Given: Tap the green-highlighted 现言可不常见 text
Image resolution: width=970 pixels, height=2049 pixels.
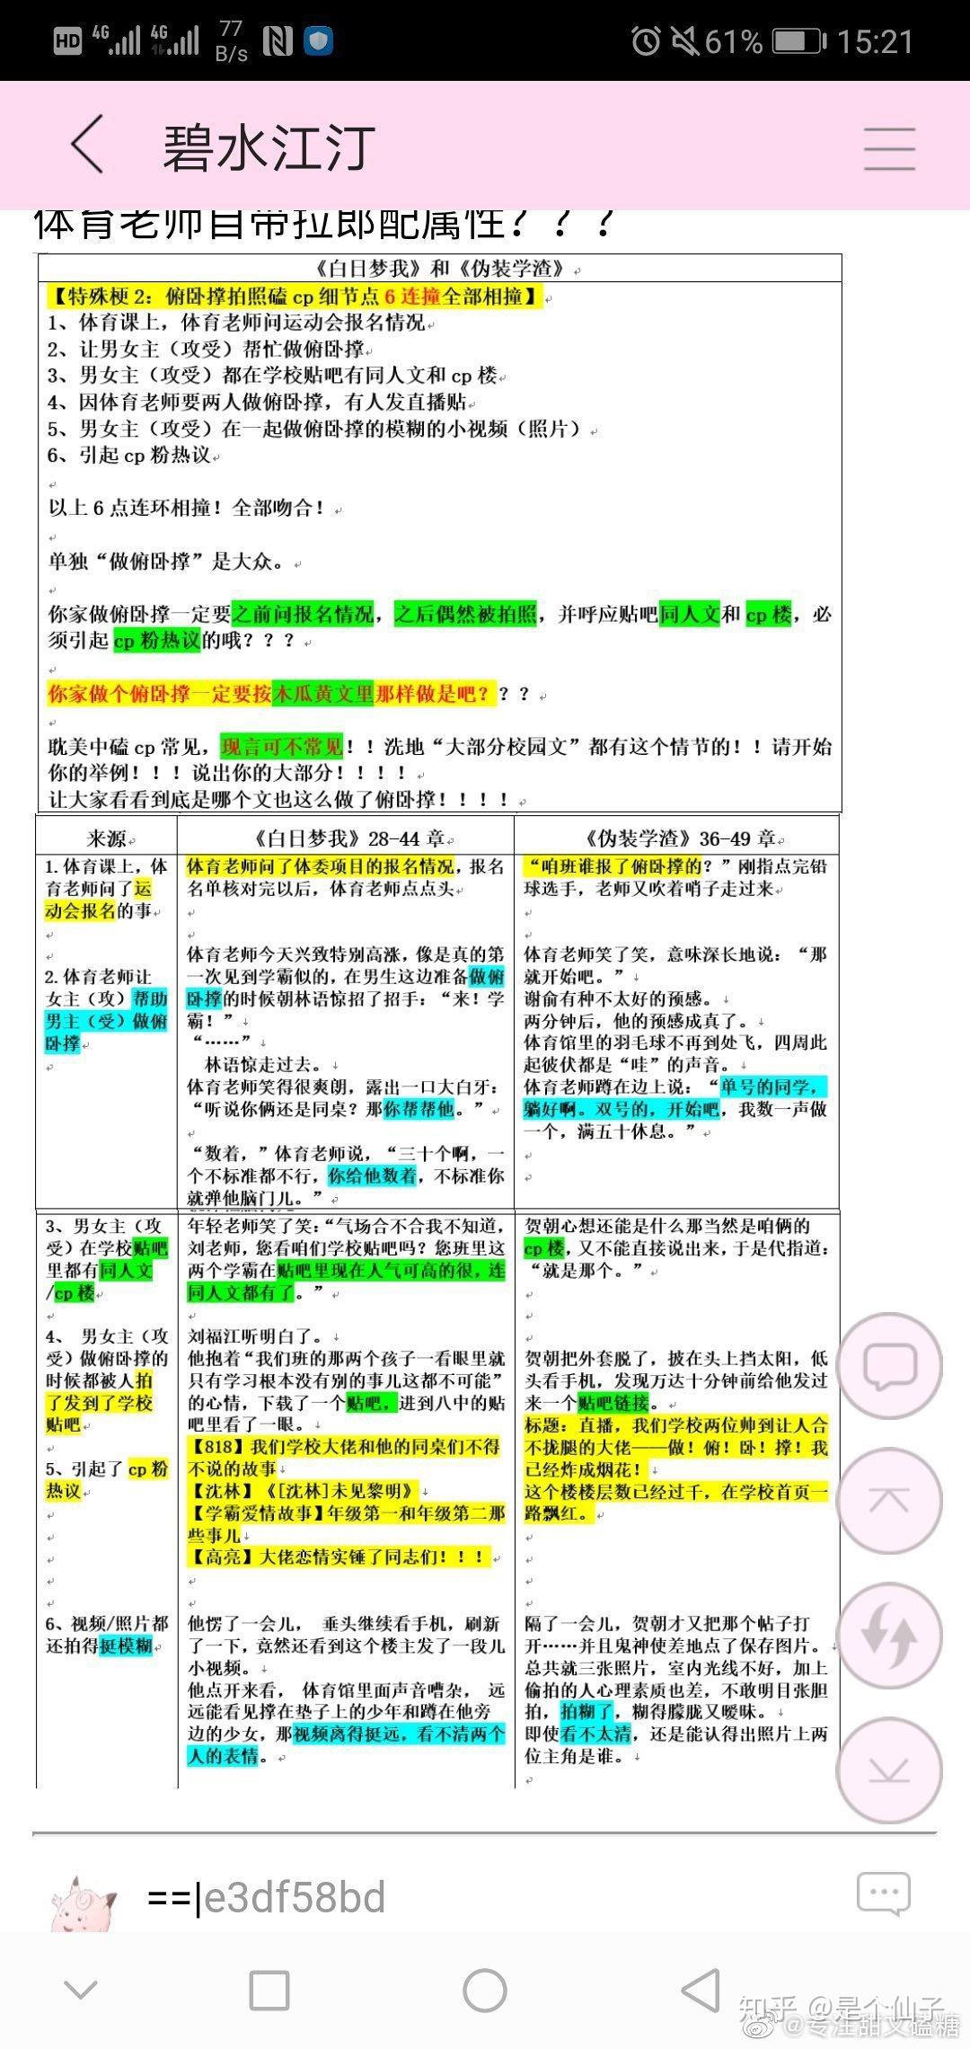Looking at the screenshot, I should click(282, 747).
